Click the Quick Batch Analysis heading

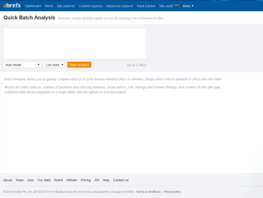[29, 18]
